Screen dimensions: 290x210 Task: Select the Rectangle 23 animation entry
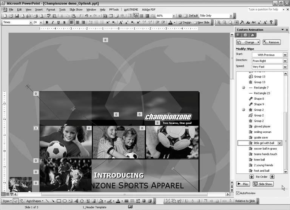click(262, 93)
